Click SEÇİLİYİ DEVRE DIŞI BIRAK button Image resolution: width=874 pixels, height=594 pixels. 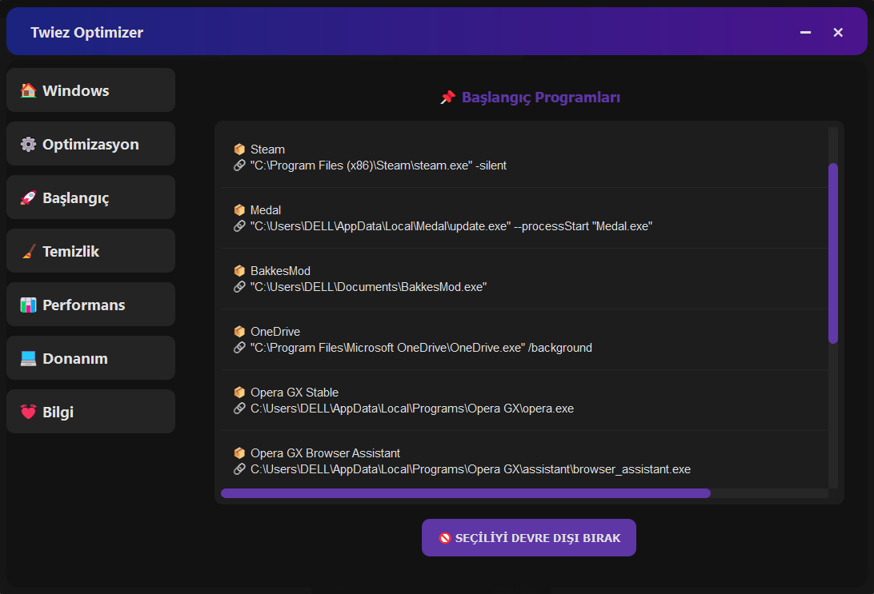point(529,538)
